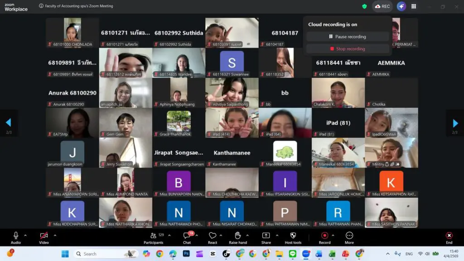Screen dimensions: 464x261
Task: Toggle Raise hand
Action: point(237,236)
